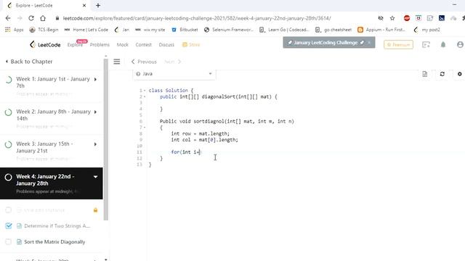465x261 pixels.
Task: Reload the page with the refresh icon
Action: click(31, 18)
